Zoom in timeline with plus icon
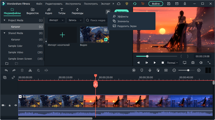The width and height of the screenshot is (215, 120). pyautogui.click(x=199, y=70)
